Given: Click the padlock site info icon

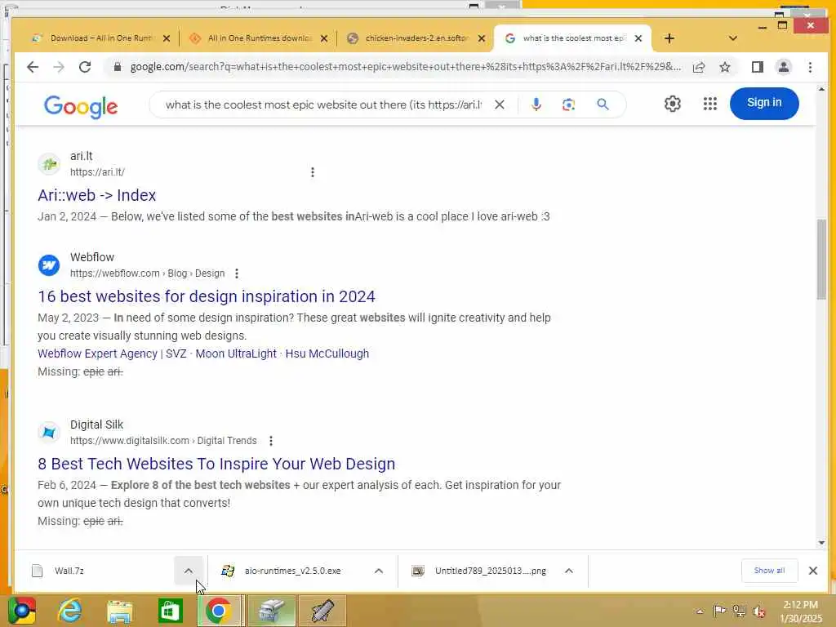Looking at the screenshot, I should 118,67.
